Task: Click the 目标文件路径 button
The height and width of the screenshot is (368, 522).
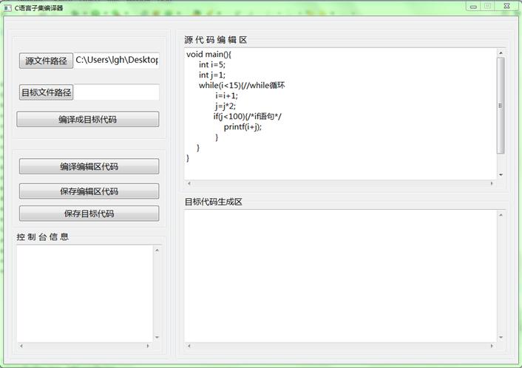Action: click(46, 92)
